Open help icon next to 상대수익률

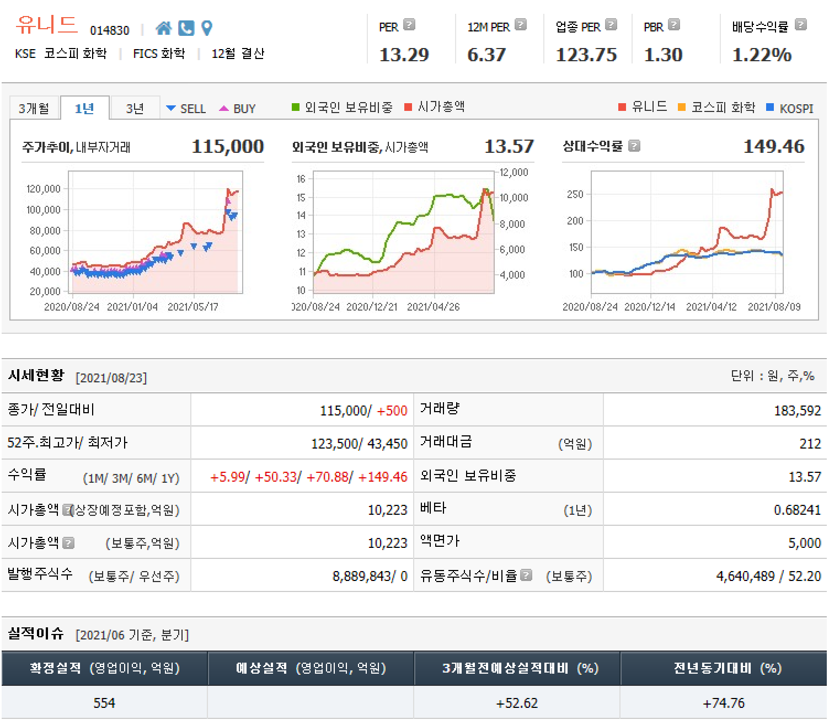634,146
